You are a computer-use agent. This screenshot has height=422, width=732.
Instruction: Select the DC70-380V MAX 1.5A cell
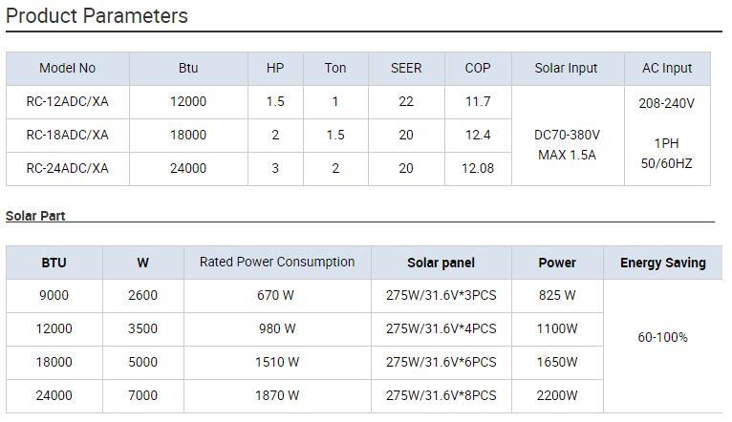[x=567, y=145]
